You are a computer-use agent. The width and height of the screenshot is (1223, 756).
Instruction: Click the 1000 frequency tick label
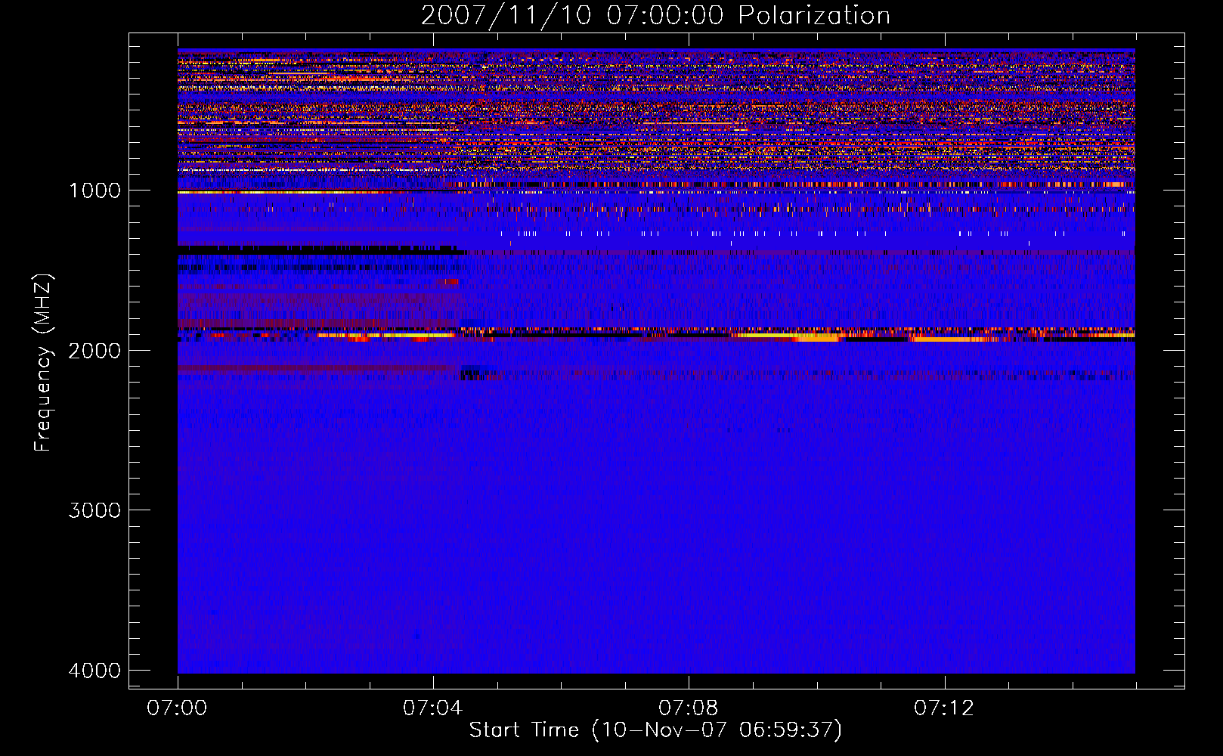click(x=94, y=191)
